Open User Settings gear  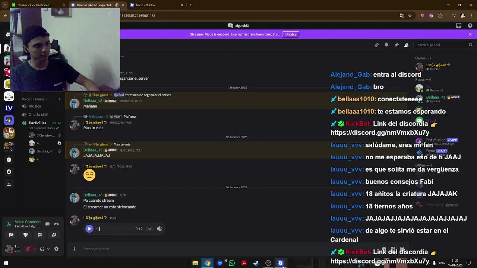point(56,249)
